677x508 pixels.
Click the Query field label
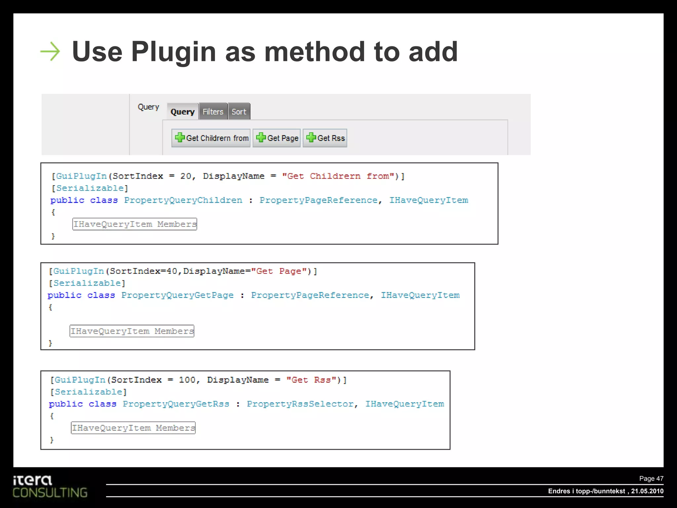[148, 107]
